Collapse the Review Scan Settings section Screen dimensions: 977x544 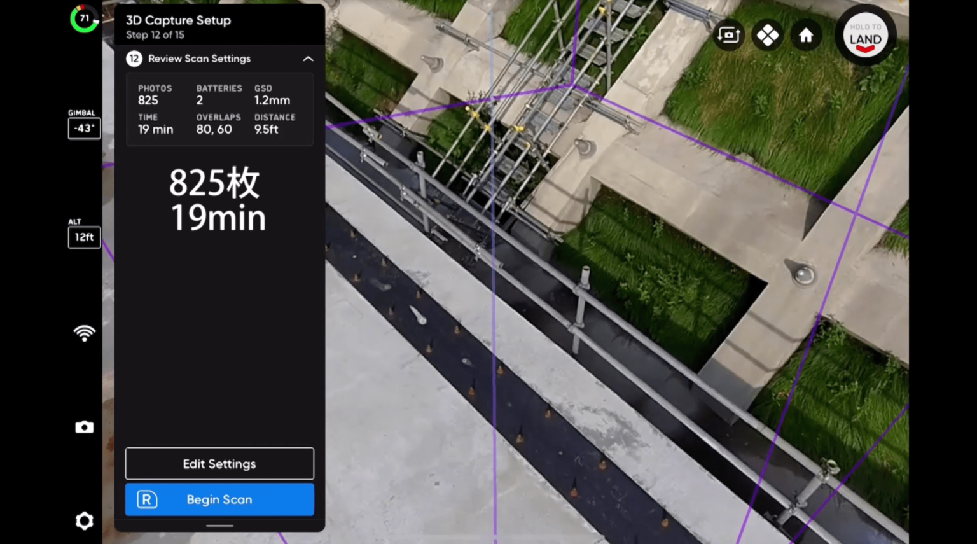[308, 59]
